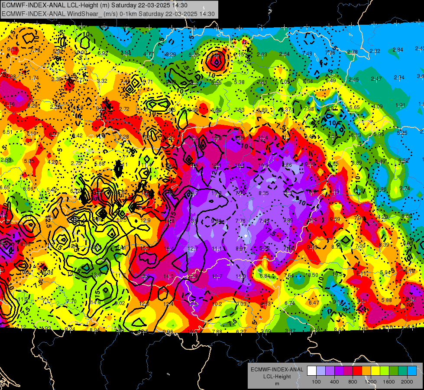The height and width of the screenshot is (390, 424).
Task: Click the map value 6.51
Action: click(x=7, y=132)
